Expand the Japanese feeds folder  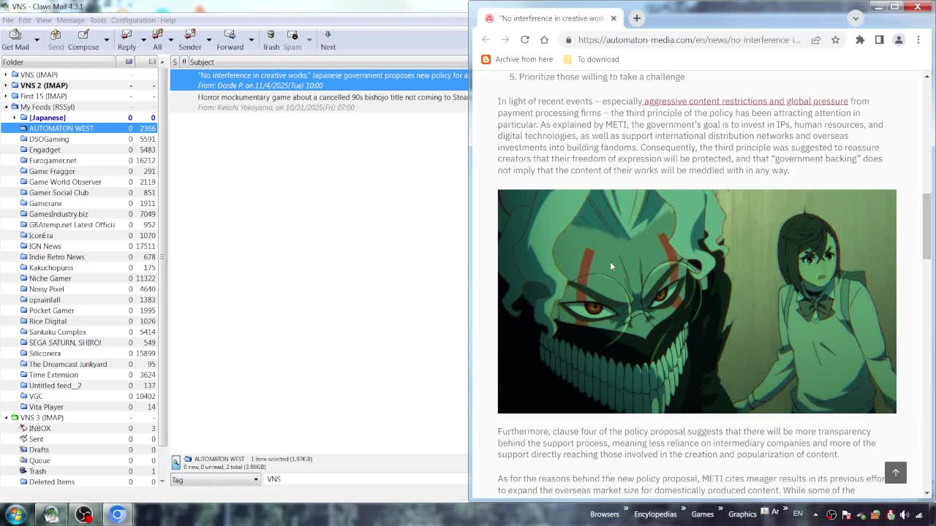(x=14, y=118)
